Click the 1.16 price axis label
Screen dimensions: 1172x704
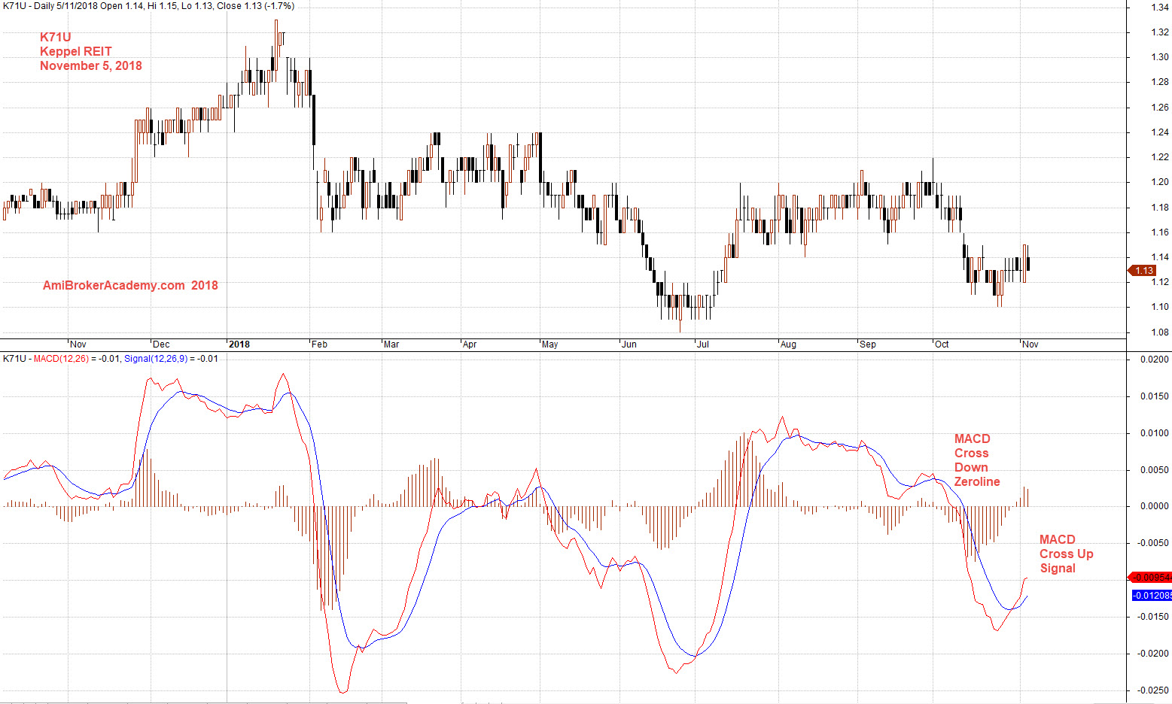point(1160,232)
